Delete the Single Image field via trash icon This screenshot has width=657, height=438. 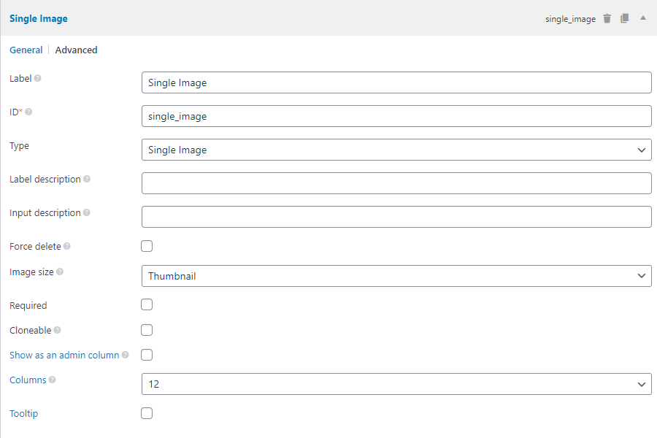[607, 18]
